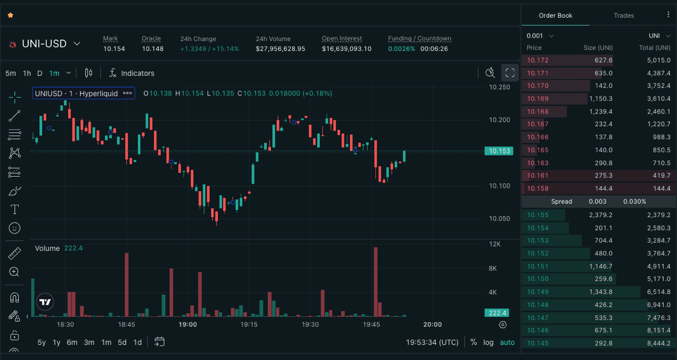Click the TradingView logo
Image resolution: width=677 pixels, height=360 pixels.
point(45,302)
